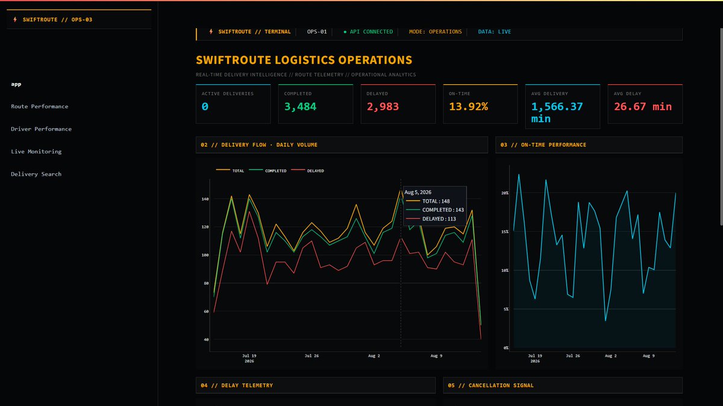Click the OPS-01 status entry

tap(317, 32)
